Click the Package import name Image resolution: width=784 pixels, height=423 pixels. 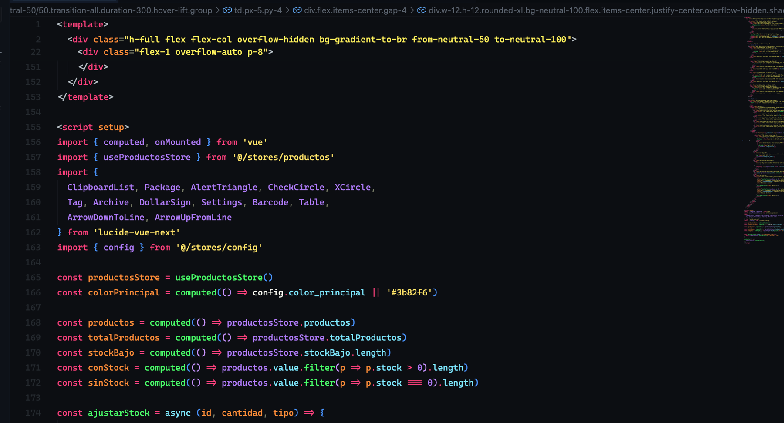pos(162,187)
